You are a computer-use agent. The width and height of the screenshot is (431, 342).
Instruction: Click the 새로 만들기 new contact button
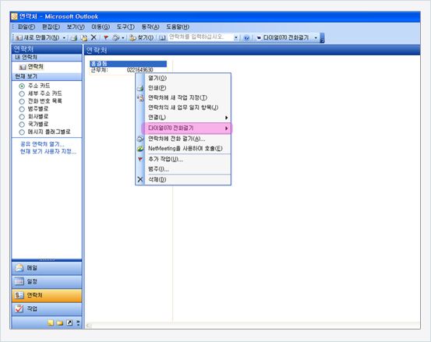[37, 37]
